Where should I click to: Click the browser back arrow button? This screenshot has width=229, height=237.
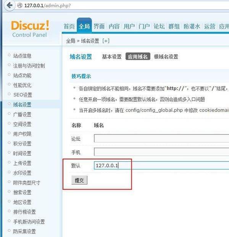pyautogui.click(x=10, y=6)
